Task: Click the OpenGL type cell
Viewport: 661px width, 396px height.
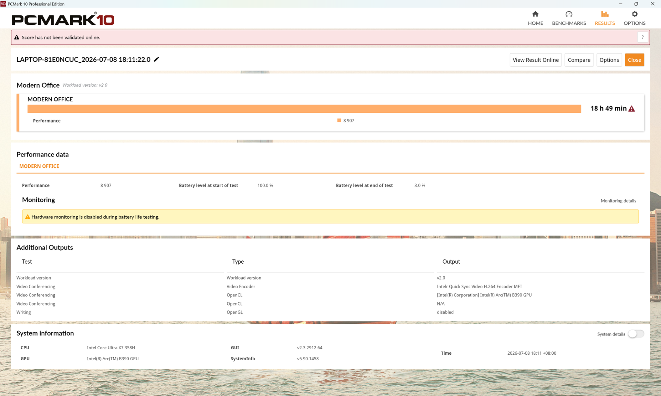Action: tap(234, 312)
